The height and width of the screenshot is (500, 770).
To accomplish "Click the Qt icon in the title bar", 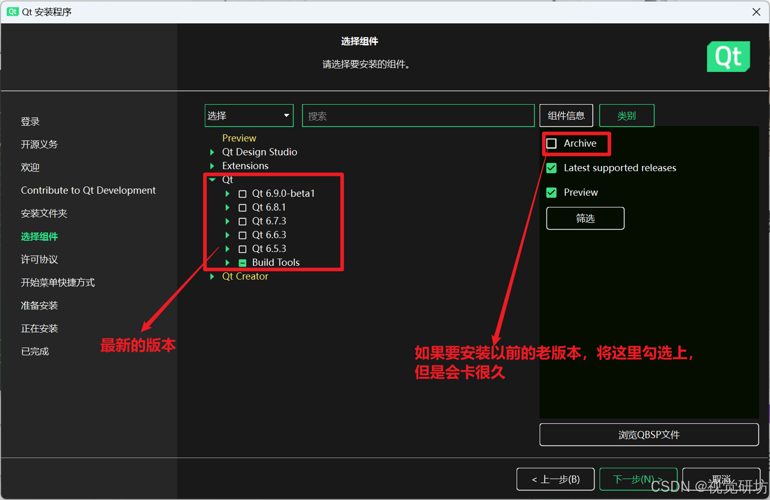I will [x=13, y=12].
